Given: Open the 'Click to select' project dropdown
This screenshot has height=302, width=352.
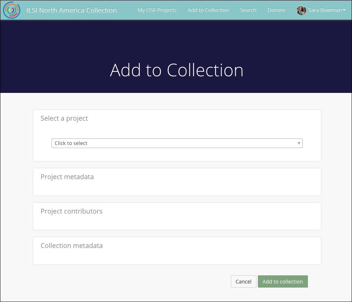Looking at the screenshot, I should pyautogui.click(x=177, y=143).
